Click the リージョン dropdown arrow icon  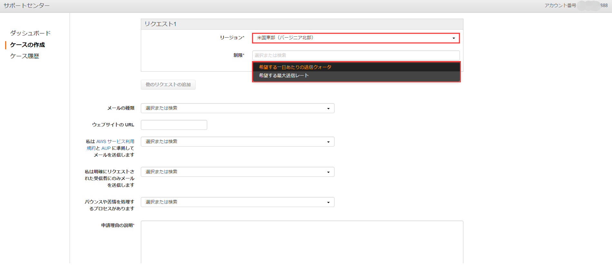(453, 38)
